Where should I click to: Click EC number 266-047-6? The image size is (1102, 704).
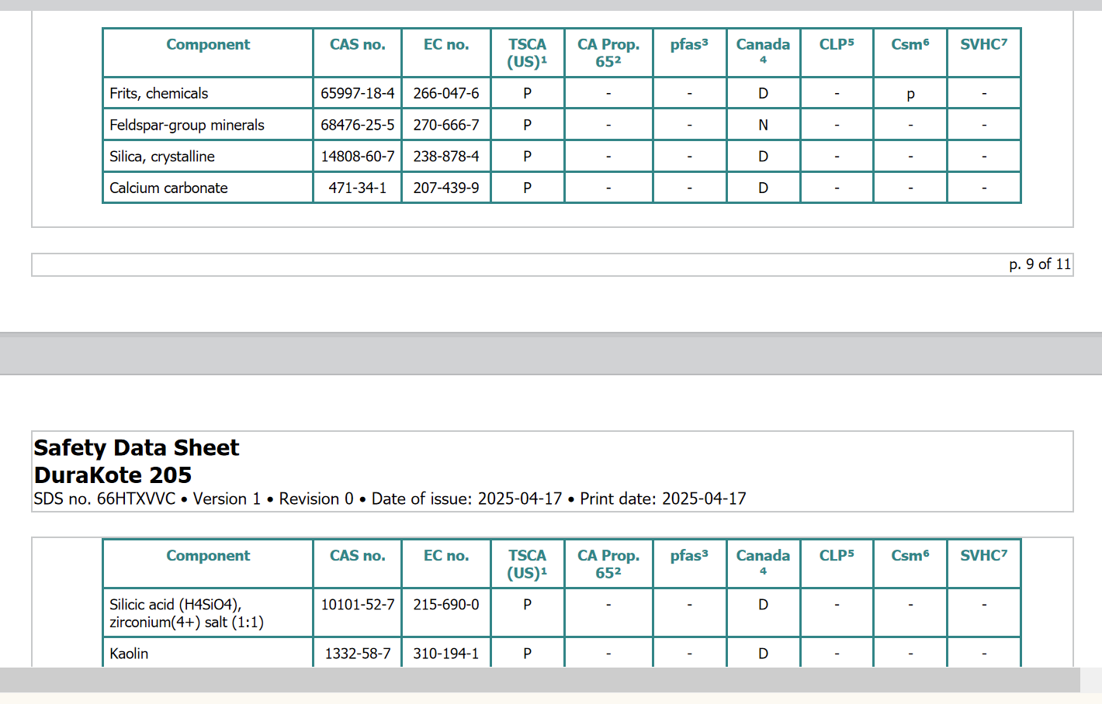pos(446,93)
